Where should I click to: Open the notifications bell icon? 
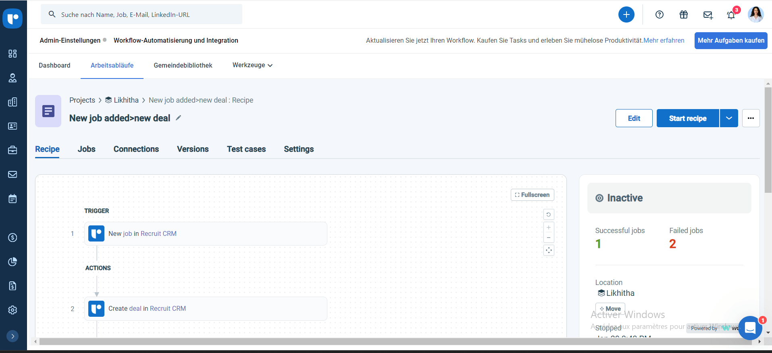point(731,15)
